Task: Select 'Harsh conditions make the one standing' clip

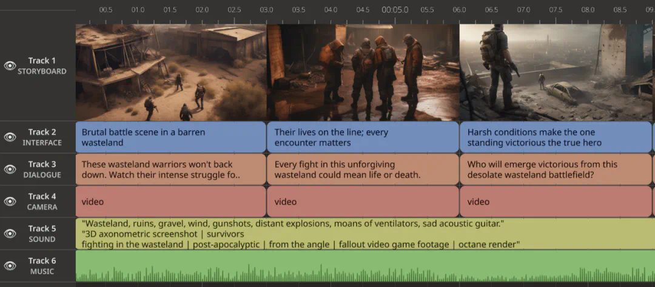Action: (555, 137)
